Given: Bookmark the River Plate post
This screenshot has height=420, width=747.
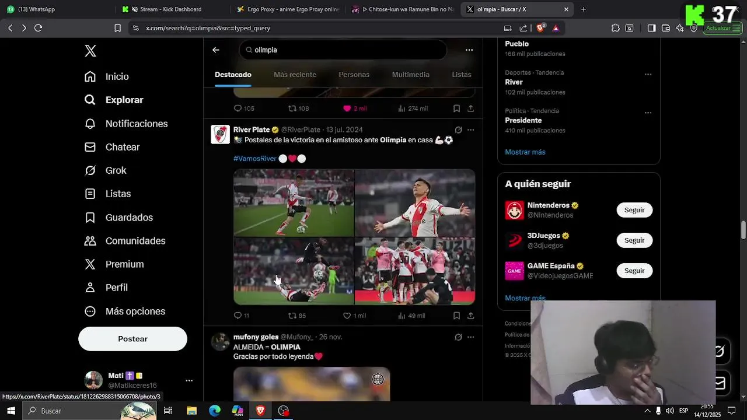Looking at the screenshot, I should tap(456, 316).
